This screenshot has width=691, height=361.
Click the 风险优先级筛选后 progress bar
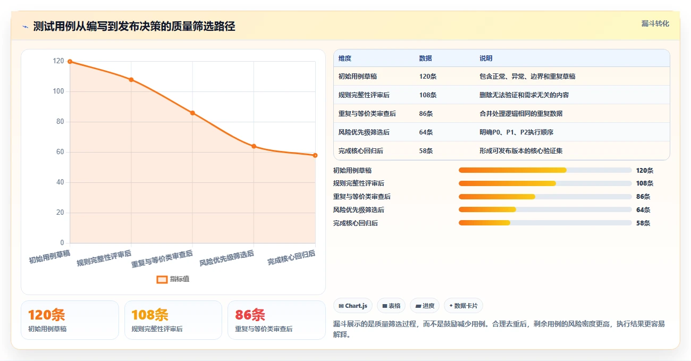tap(545, 210)
